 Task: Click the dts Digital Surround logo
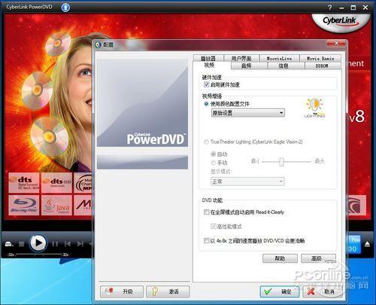click(24, 182)
